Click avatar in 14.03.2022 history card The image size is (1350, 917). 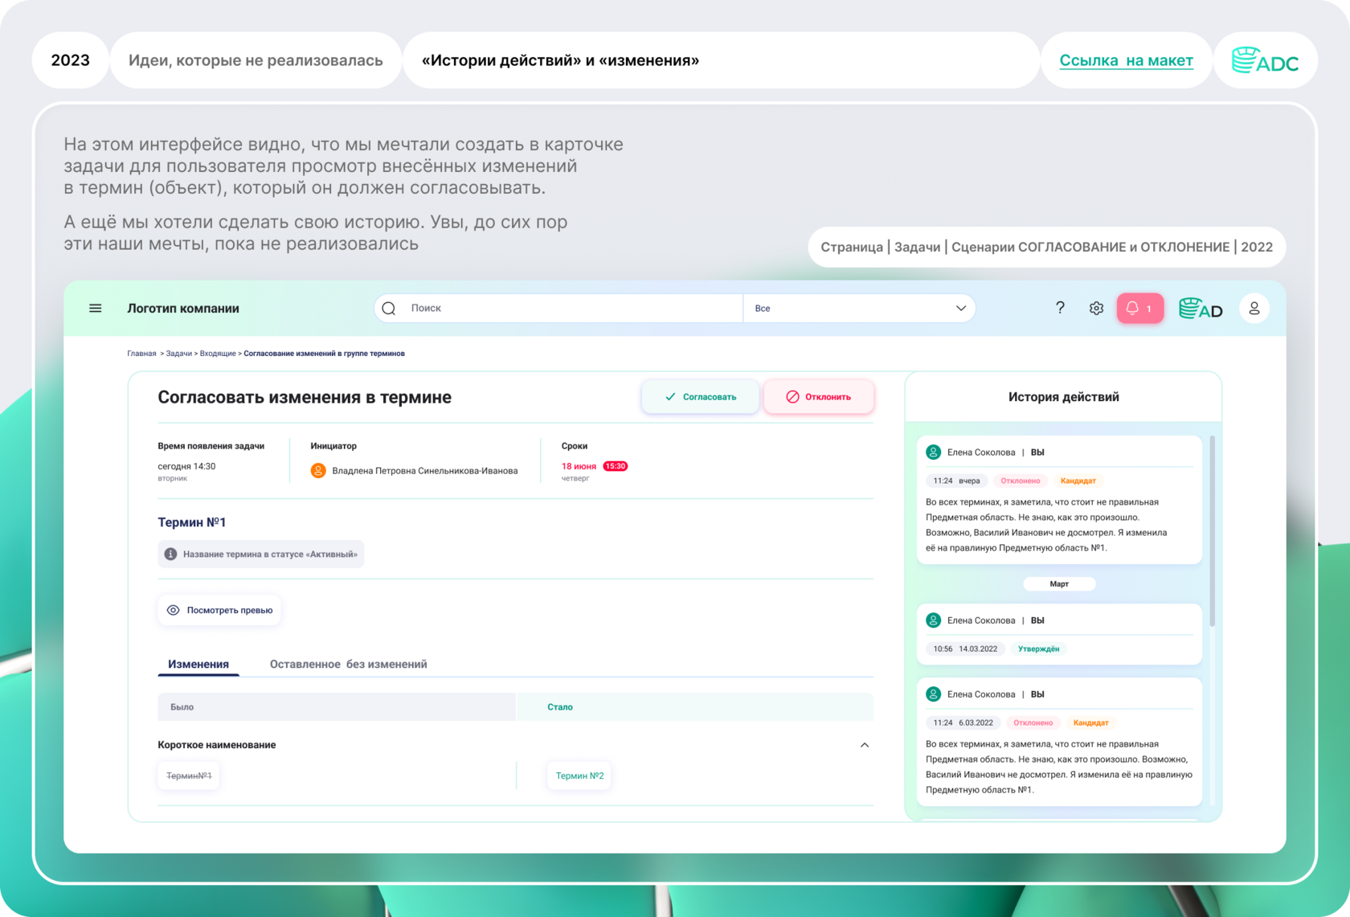pos(933,620)
